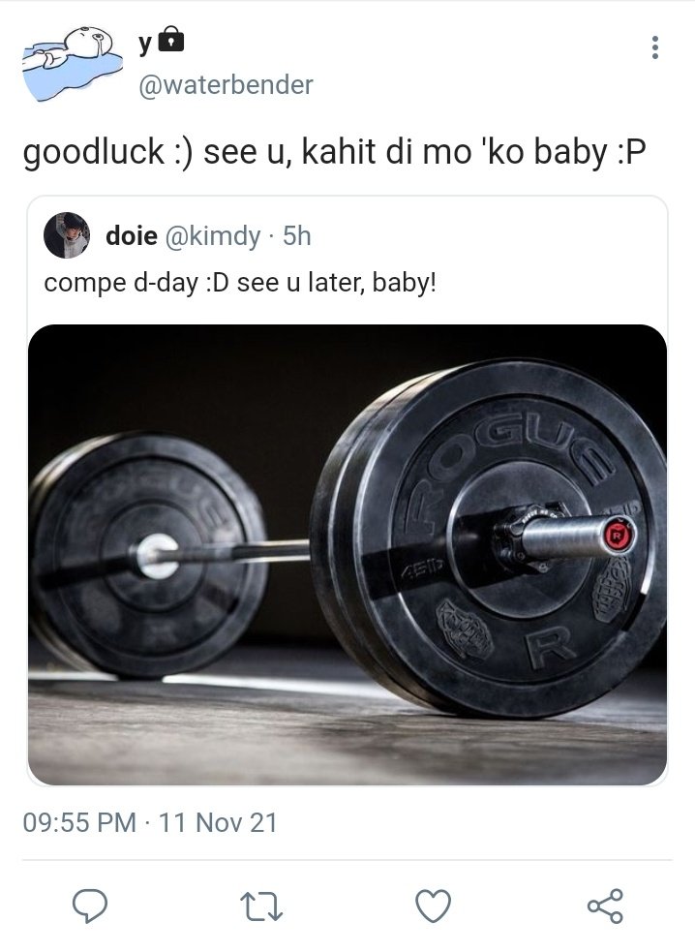This screenshot has width=695, height=952.
Task: Like the tweet with the heart icon
Action: pyautogui.click(x=433, y=906)
